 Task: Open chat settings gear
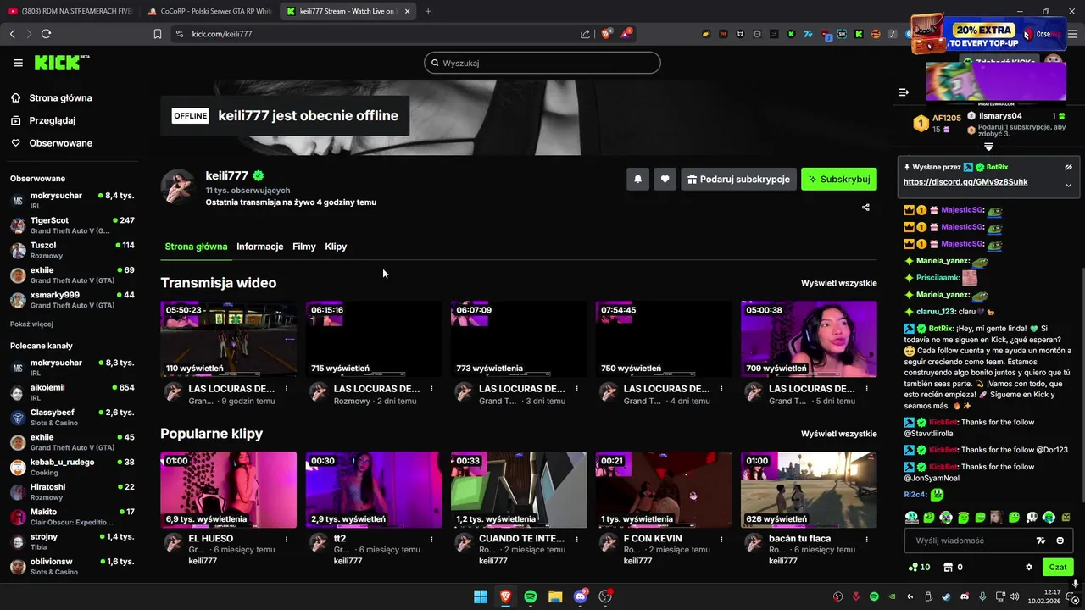pos(1029,568)
